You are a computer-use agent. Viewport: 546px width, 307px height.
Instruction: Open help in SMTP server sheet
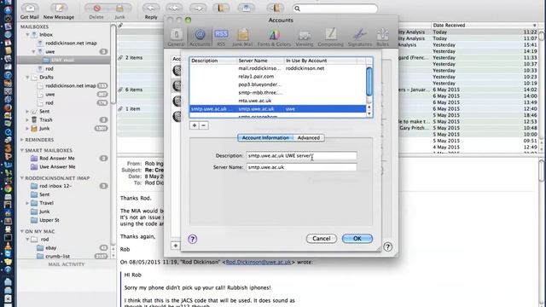193,239
